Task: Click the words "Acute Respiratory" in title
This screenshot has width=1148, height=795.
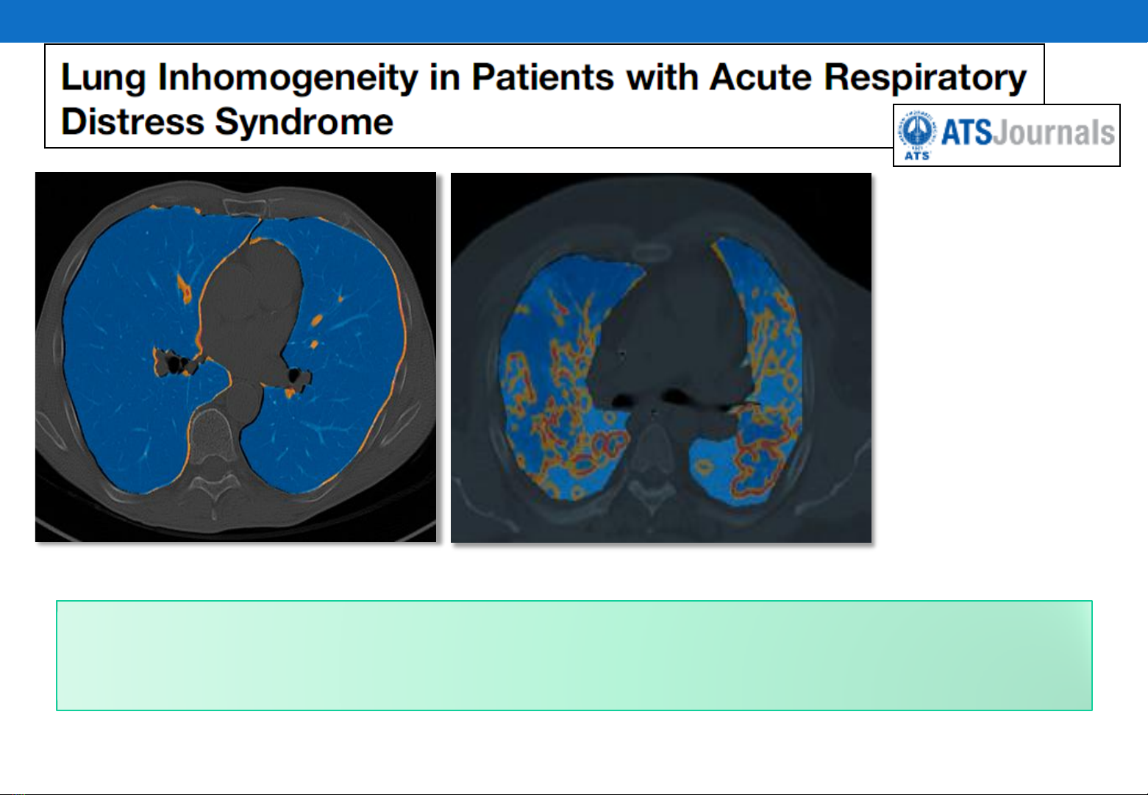Action: pos(868,78)
